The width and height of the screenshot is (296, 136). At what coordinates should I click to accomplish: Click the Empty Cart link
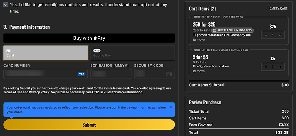tap(279, 8)
